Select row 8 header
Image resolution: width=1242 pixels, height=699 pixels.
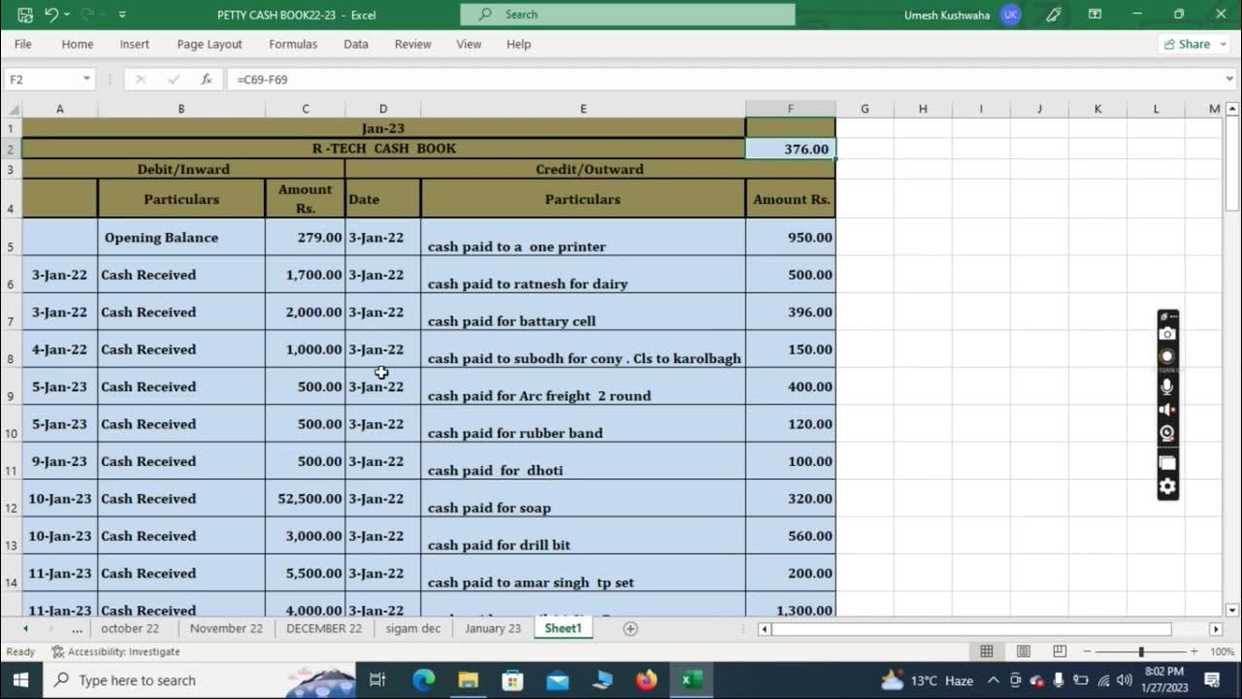pyautogui.click(x=11, y=349)
